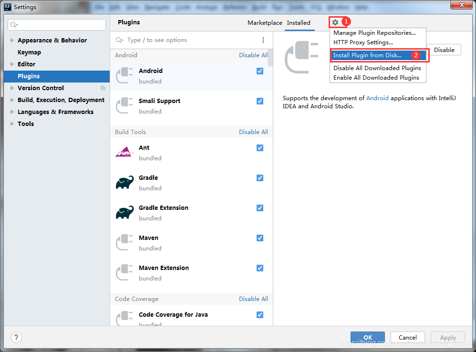The width and height of the screenshot is (476, 352).
Task: Close the Settings dialog window
Action: point(461,5)
